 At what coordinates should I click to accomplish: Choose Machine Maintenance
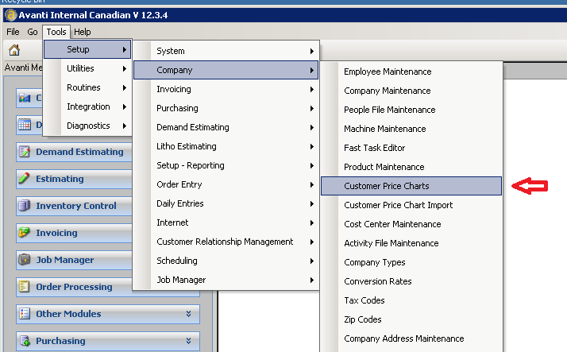pos(411,129)
